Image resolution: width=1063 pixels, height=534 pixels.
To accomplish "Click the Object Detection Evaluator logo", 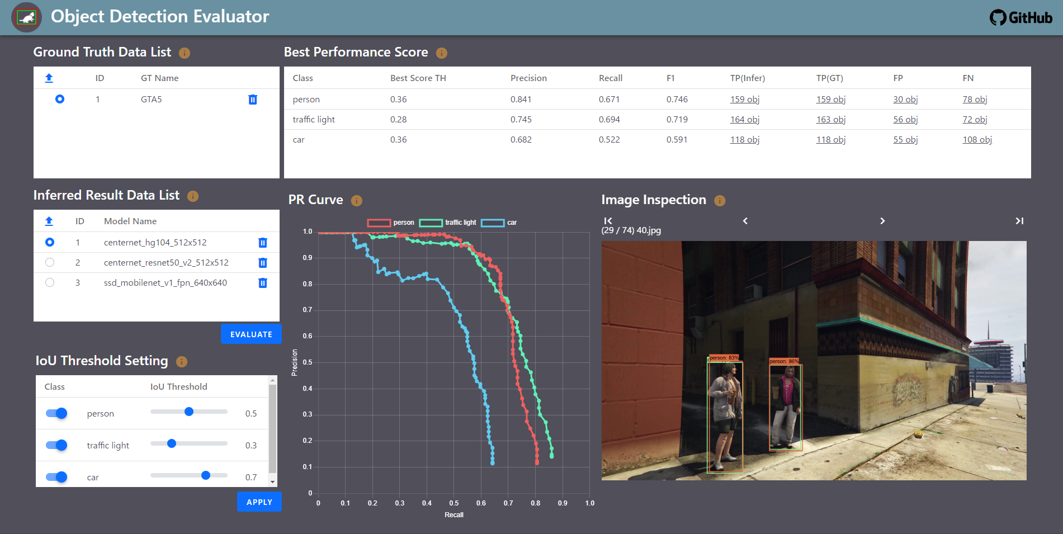I will (26, 17).
